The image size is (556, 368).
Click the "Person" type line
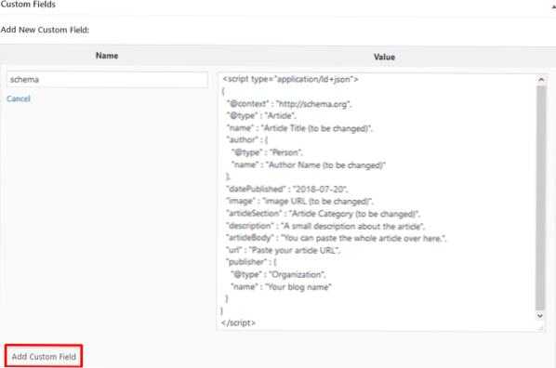[267, 152]
